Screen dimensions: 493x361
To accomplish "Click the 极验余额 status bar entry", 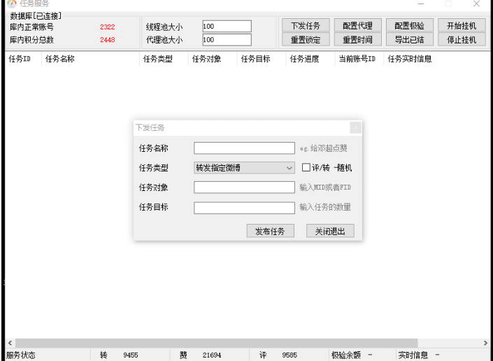I will pyautogui.click(x=346, y=355).
